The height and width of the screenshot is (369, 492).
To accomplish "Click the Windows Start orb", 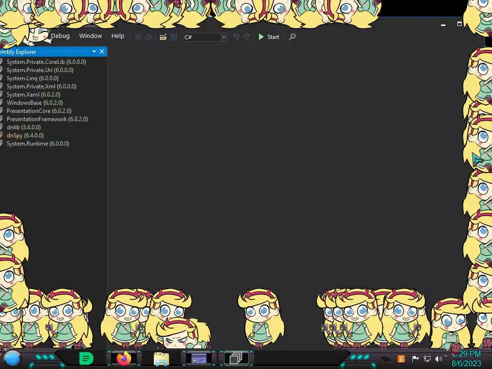I will [x=12, y=358].
